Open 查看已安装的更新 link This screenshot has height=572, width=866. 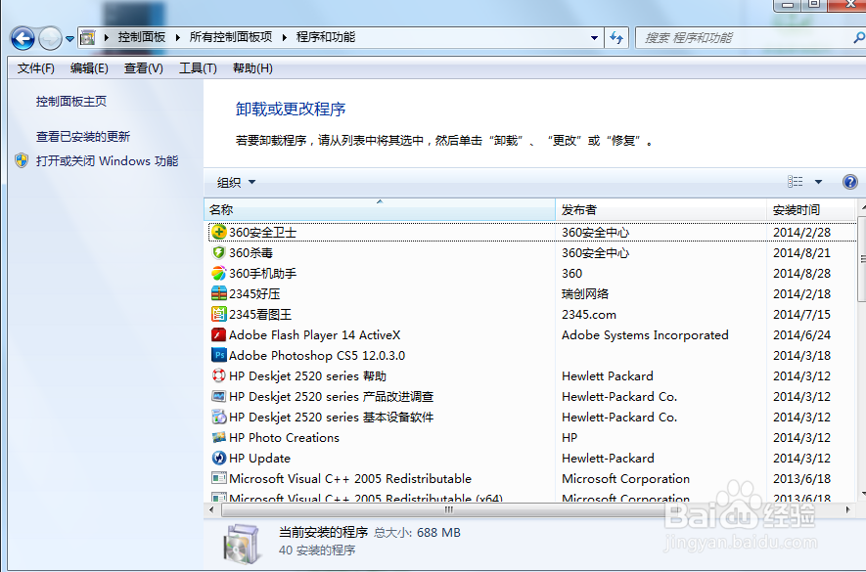[83, 136]
